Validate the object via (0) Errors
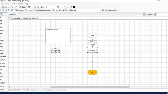The image size is (168, 94). coord(19,10)
